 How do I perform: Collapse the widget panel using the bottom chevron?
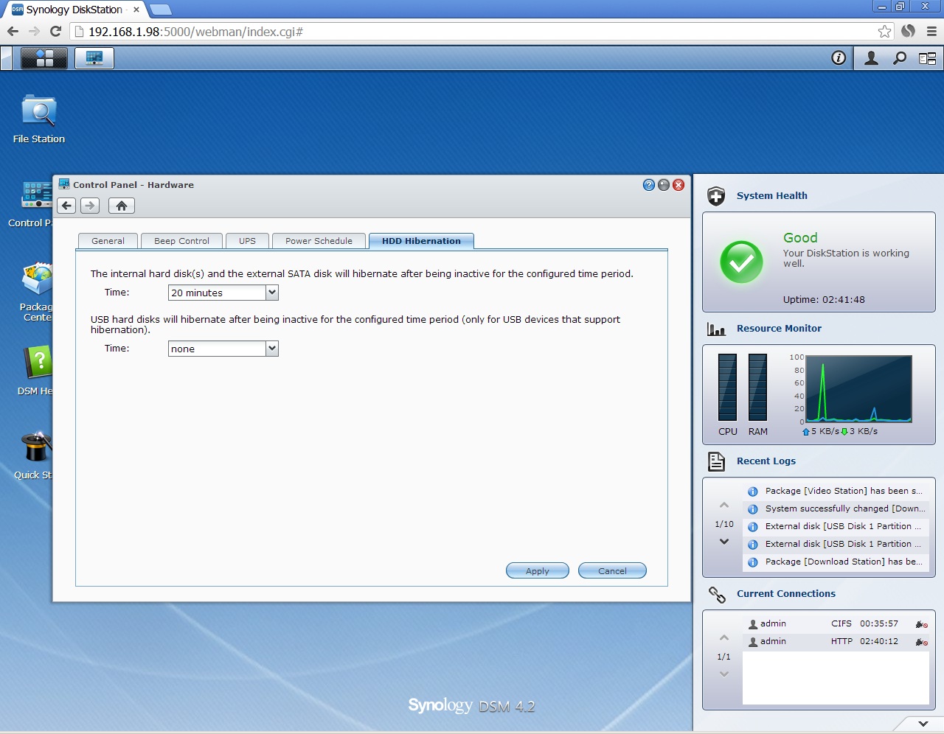[x=923, y=724]
